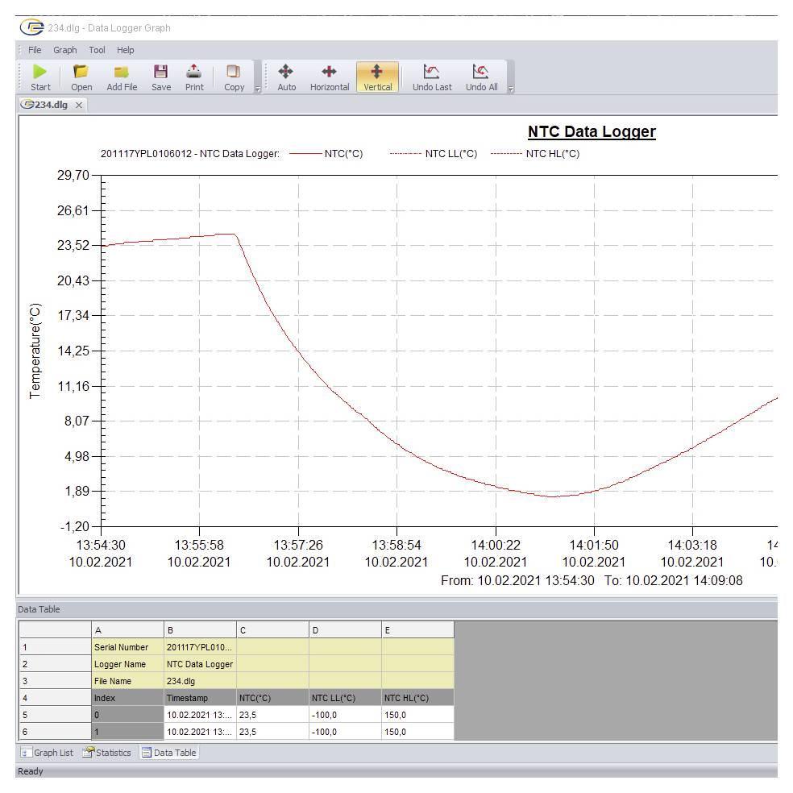Screen dimensions: 793x793
Task: Select column A header in data table
Action: [x=127, y=630]
